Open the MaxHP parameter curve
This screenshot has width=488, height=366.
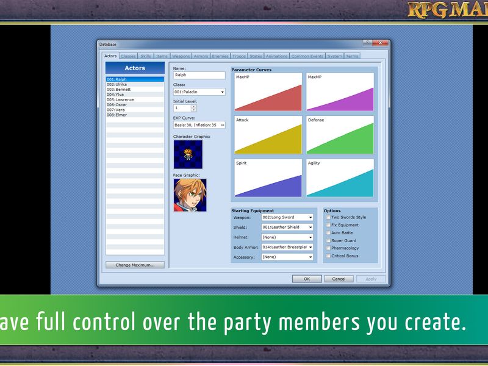(268, 92)
